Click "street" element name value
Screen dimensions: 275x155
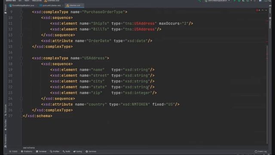coord(100,75)
